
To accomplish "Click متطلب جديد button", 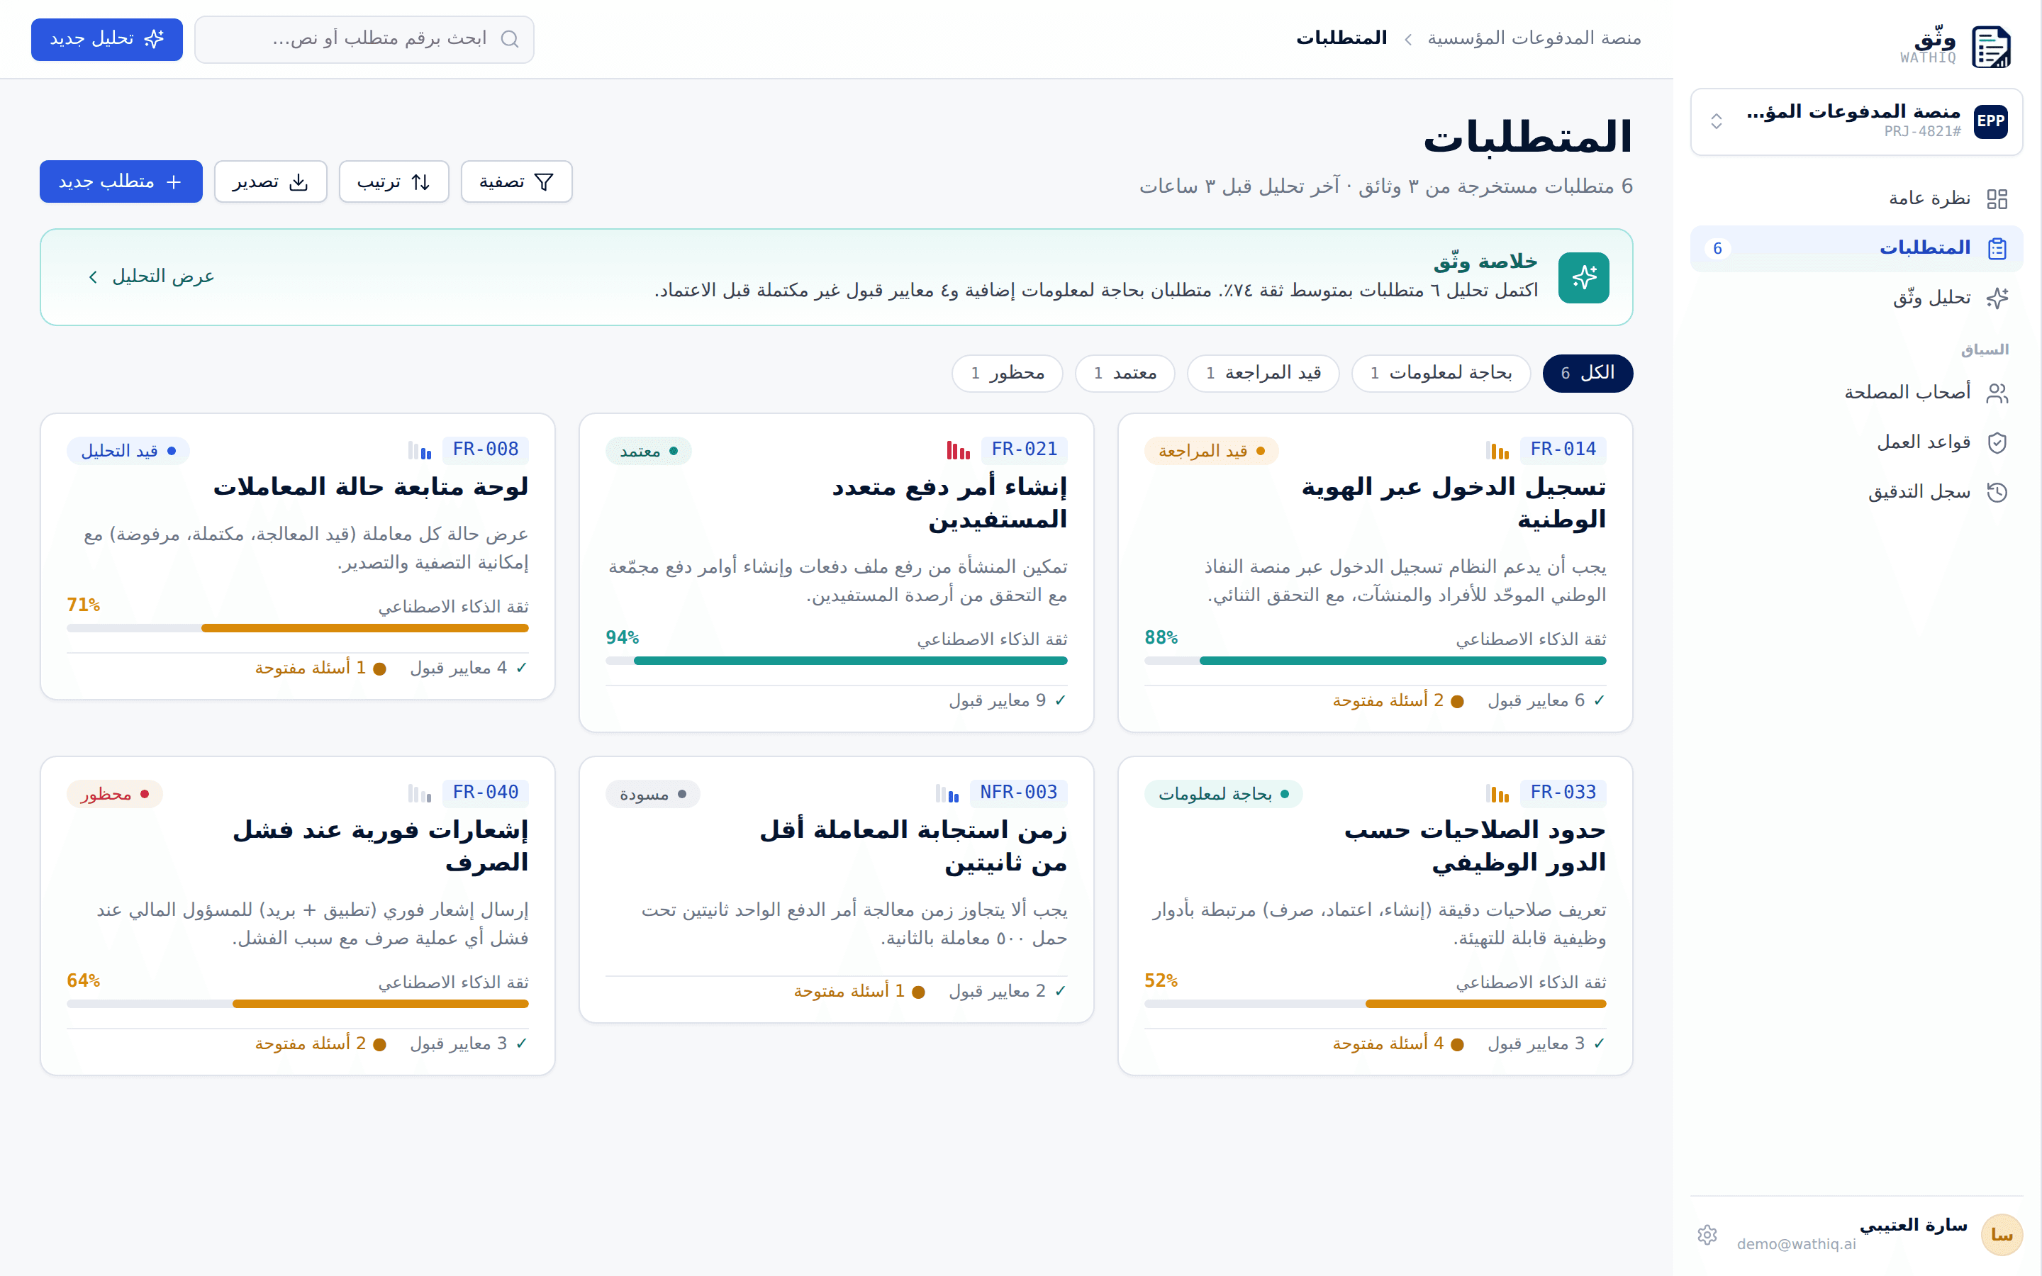I will click(121, 181).
